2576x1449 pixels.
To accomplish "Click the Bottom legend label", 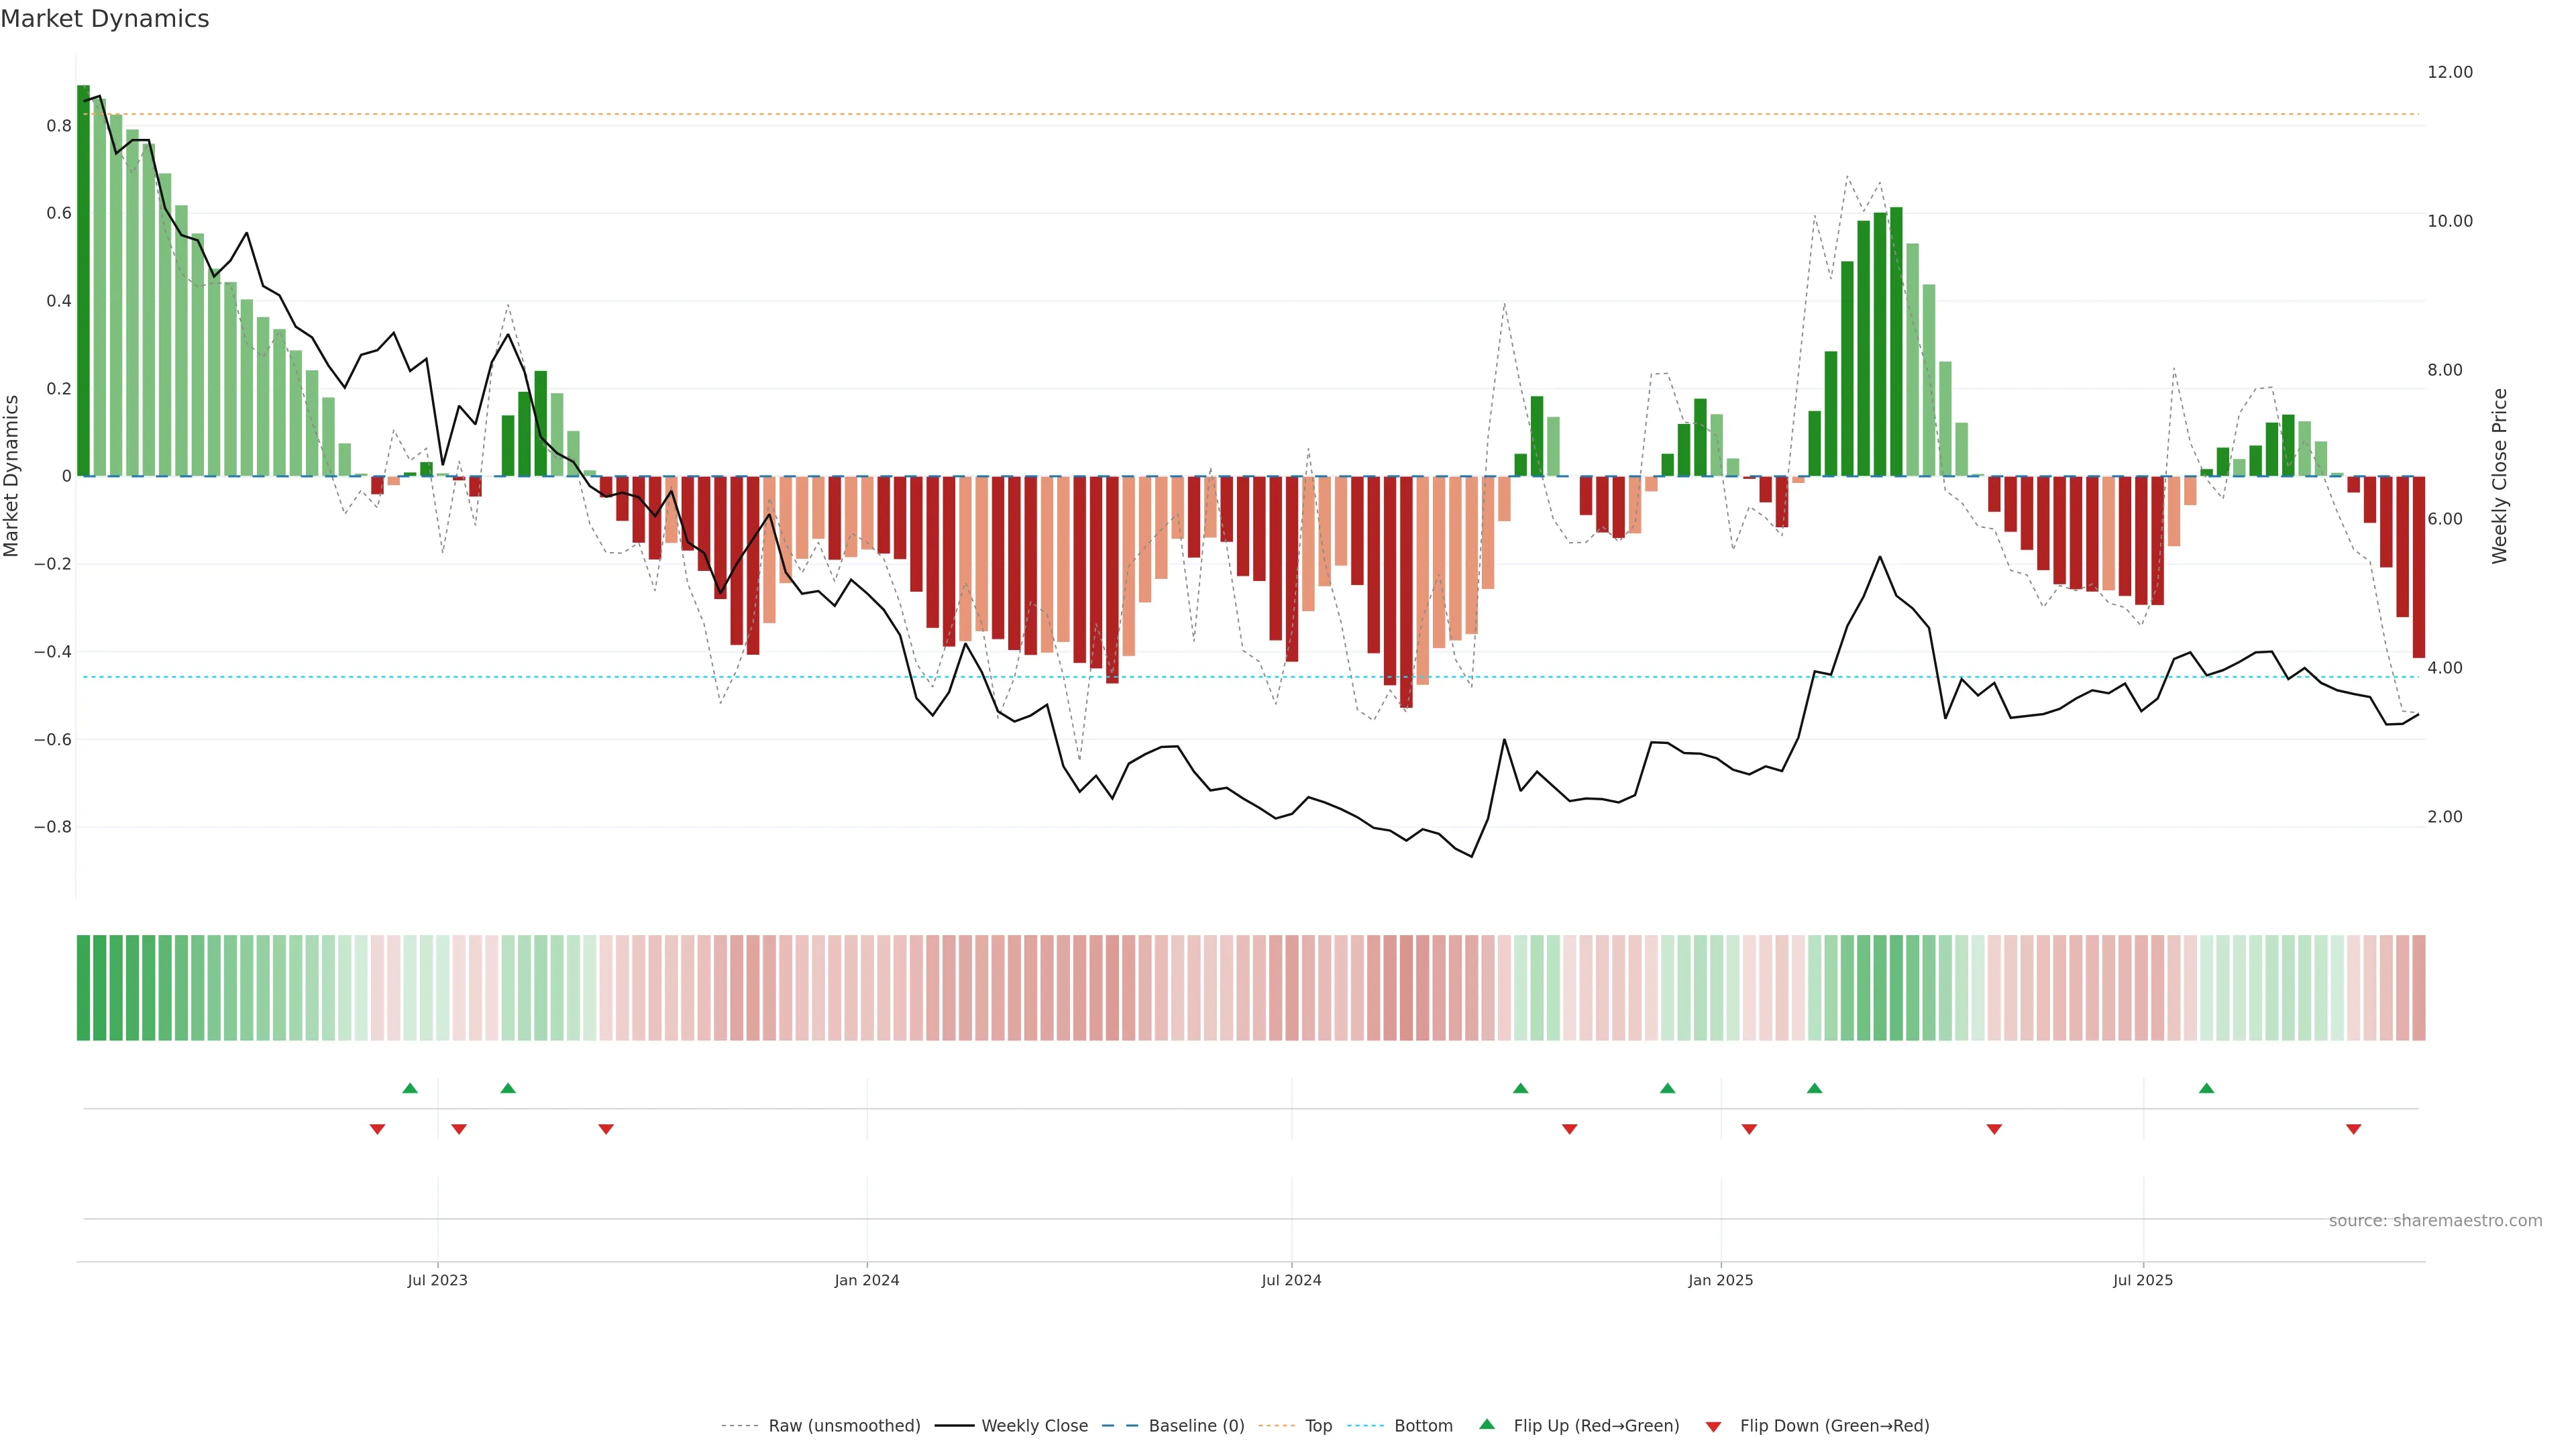I will 1423,1426.
